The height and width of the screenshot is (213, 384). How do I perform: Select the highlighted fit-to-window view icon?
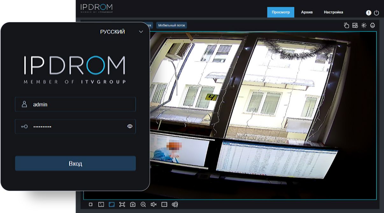coord(111,204)
